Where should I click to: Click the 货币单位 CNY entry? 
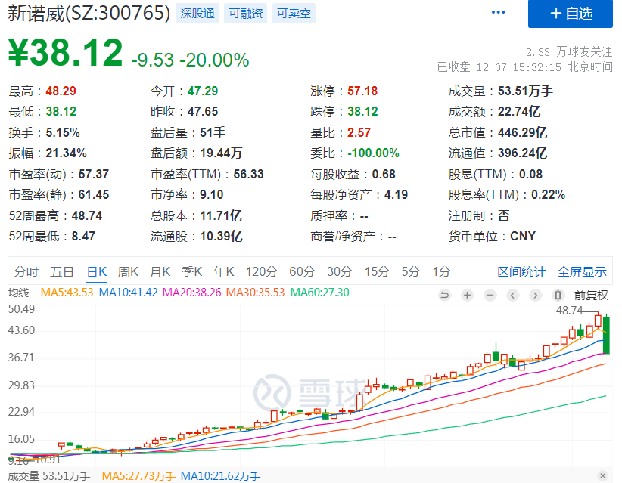tap(492, 236)
